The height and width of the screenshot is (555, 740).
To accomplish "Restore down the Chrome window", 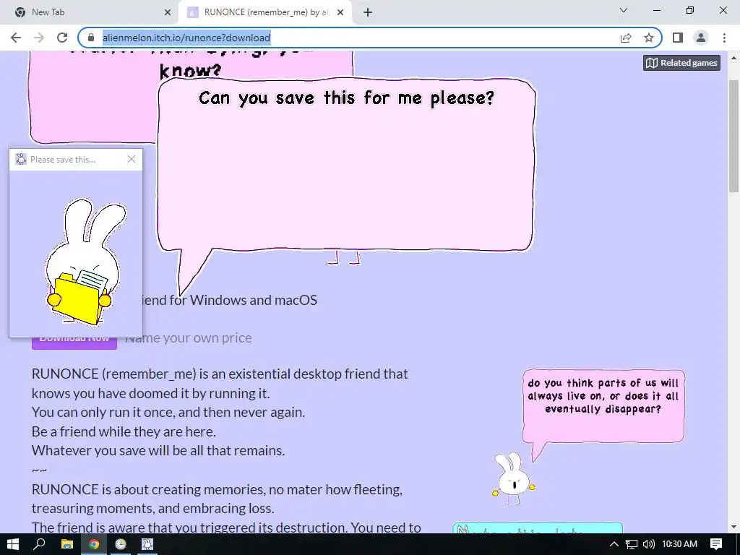I will (x=690, y=10).
